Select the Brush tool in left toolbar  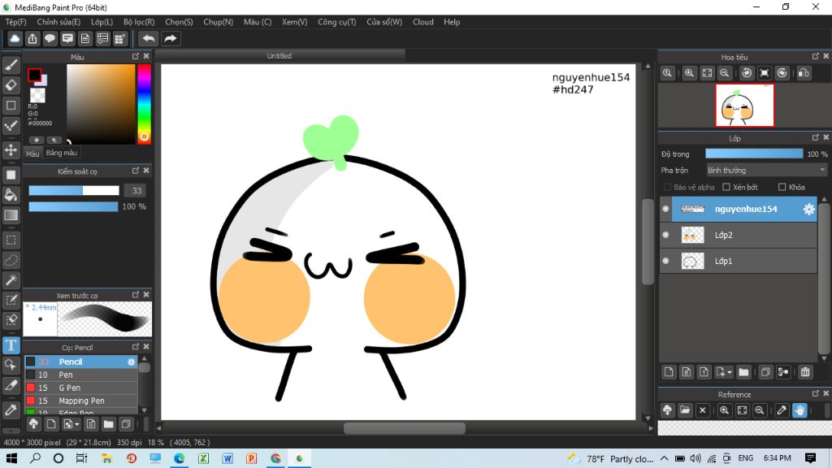tap(11, 64)
